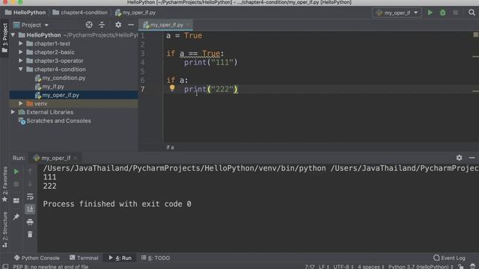This screenshot has height=269, width=479.
Task: Expand chapter3-operator folder
Action: (20, 61)
